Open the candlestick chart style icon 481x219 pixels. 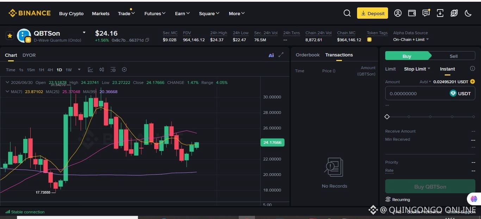102,70
